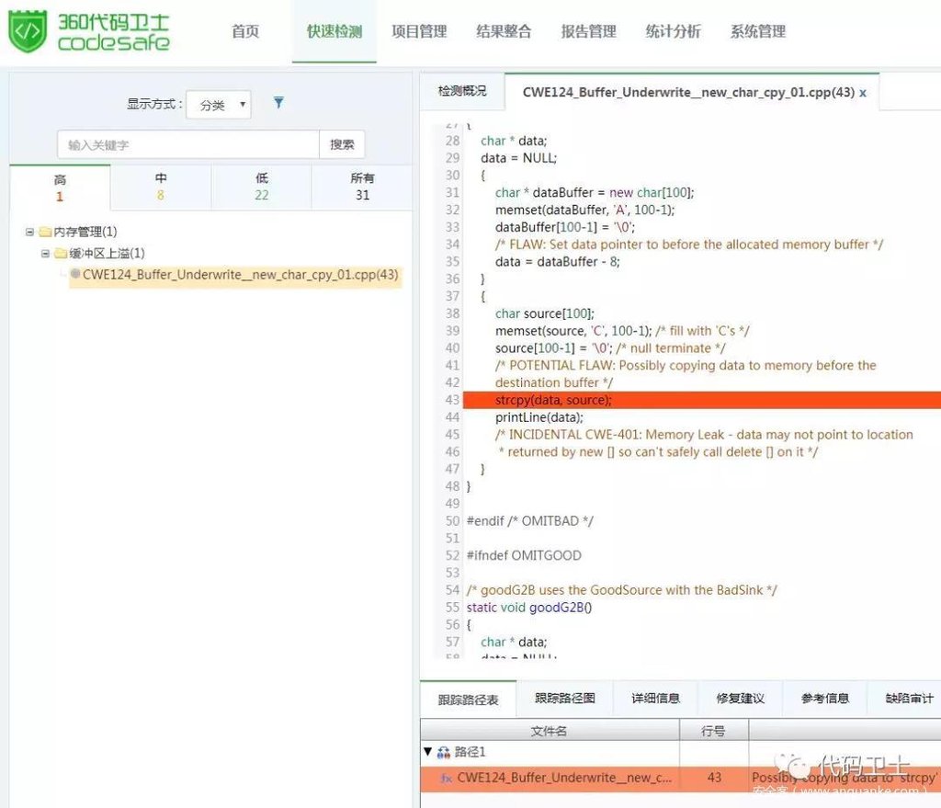This screenshot has height=808, width=941.
Task: Switch to the 修复建议 tab
Action: click(x=740, y=699)
